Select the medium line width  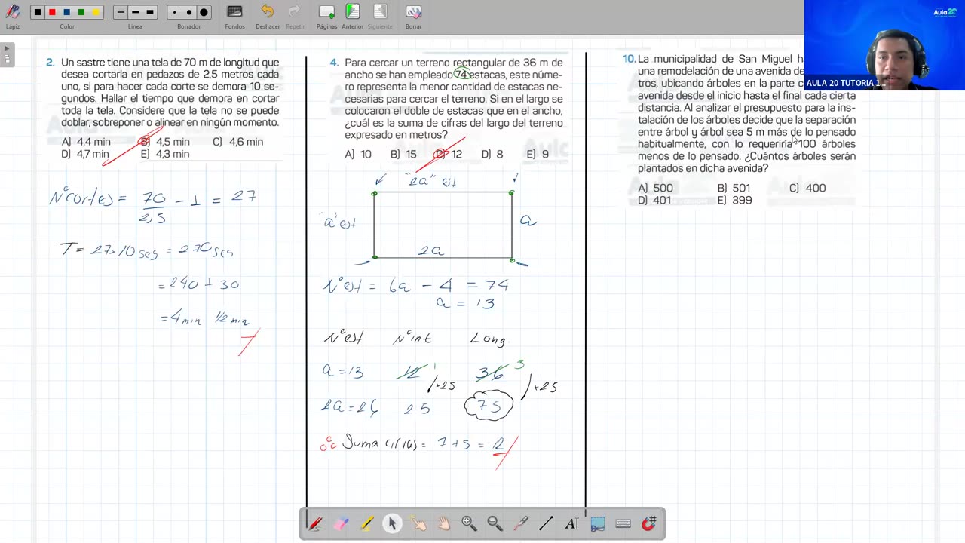point(135,12)
